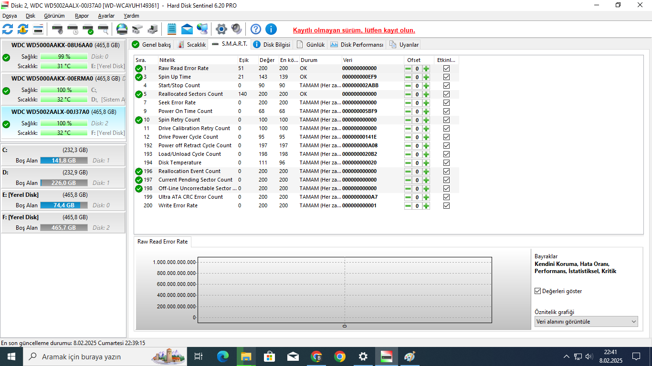Toggle enable checkbox for Current Pending Sector Count
Screen dimensions: 652x366
click(446, 180)
